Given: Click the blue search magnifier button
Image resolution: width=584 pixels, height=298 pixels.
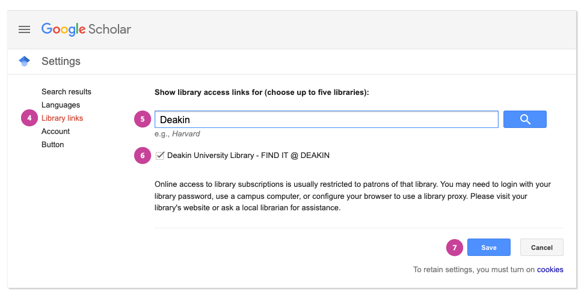Looking at the screenshot, I should 524,120.
